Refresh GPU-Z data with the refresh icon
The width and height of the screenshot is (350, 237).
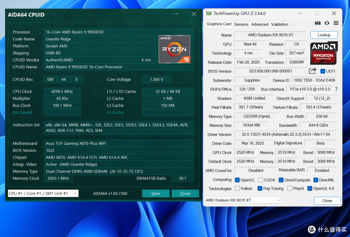point(327,23)
